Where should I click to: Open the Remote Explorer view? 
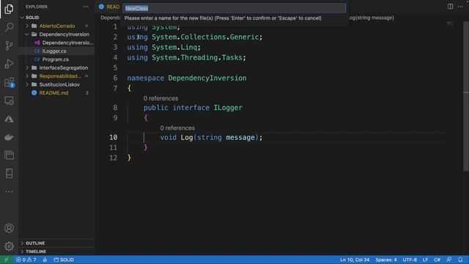pyautogui.click(x=9, y=101)
